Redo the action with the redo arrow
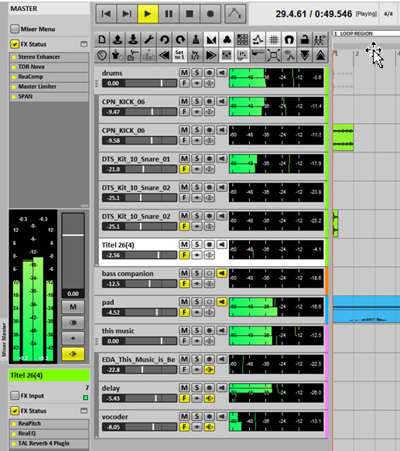400x451 pixels. [180, 39]
